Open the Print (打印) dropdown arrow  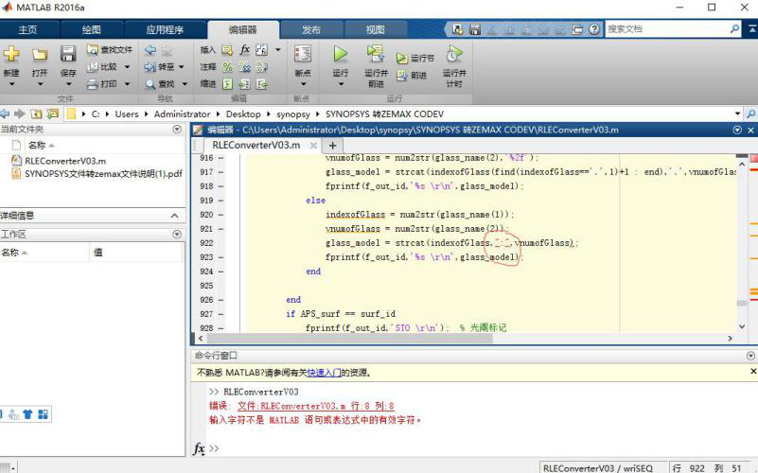(127, 84)
